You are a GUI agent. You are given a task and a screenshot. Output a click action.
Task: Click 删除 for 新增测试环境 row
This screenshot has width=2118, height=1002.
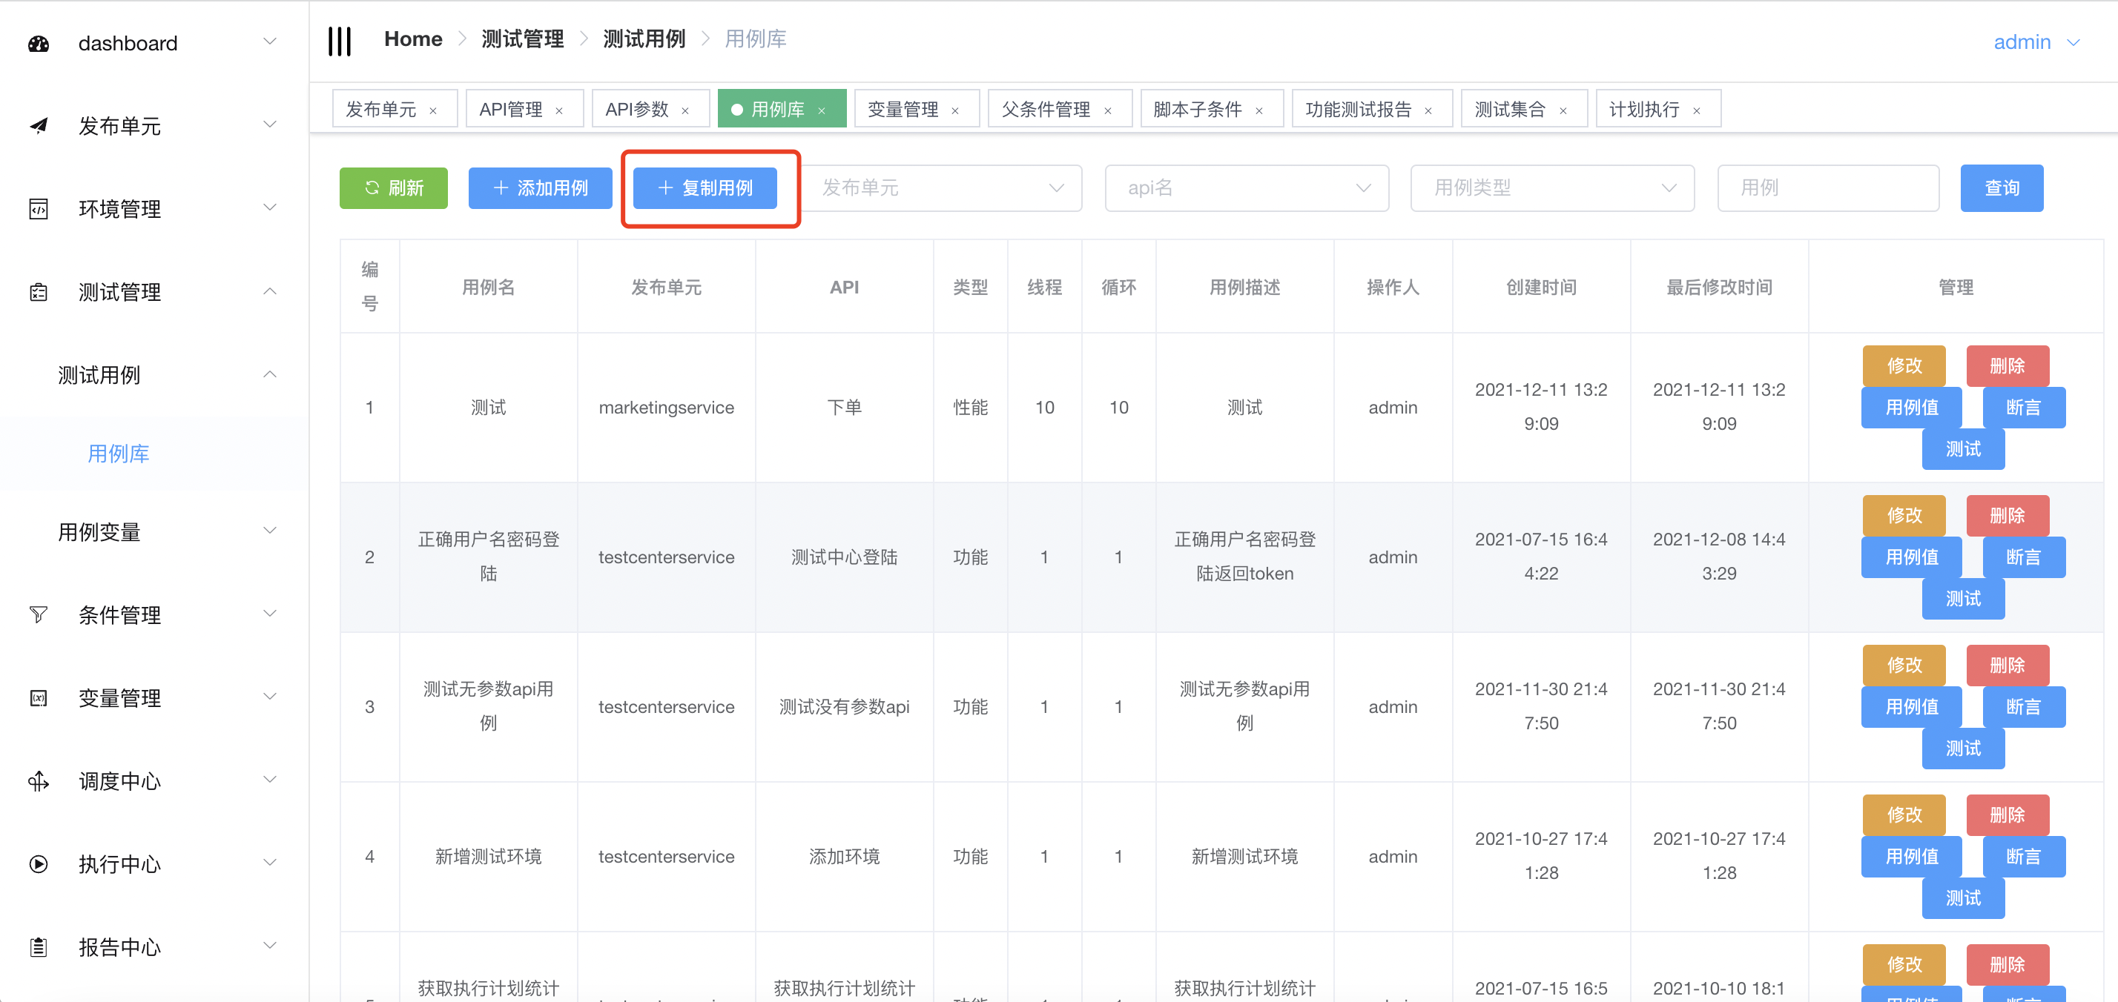pyautogui.click(x=2007, y=814)
